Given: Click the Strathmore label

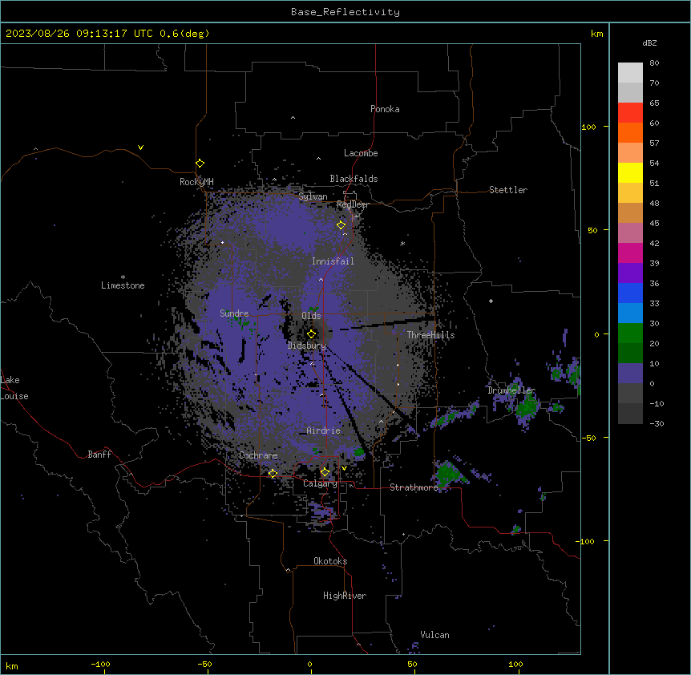Looking at the screenshot, I should point(414,487).
